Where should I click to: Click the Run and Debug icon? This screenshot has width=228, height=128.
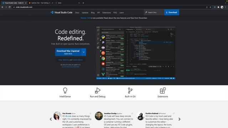pyautogui.click(x=98, y=90)
